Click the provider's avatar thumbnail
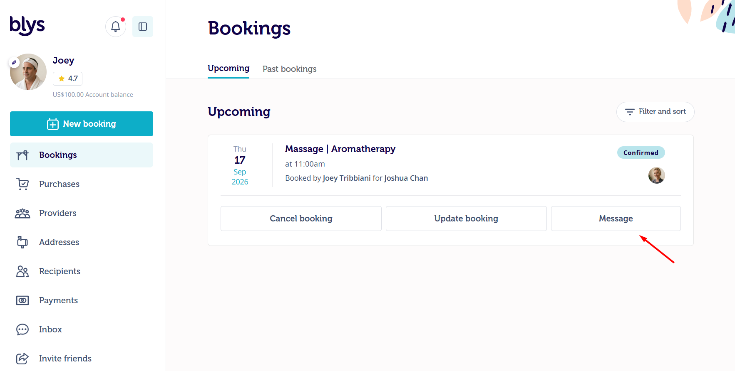This screenshot has width=735, height=371. [657, 175]
